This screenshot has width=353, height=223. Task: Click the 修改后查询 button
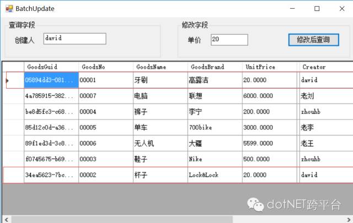click(x=314, y=40)
